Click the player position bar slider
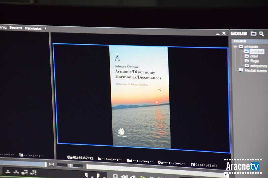 click(23, 164)
